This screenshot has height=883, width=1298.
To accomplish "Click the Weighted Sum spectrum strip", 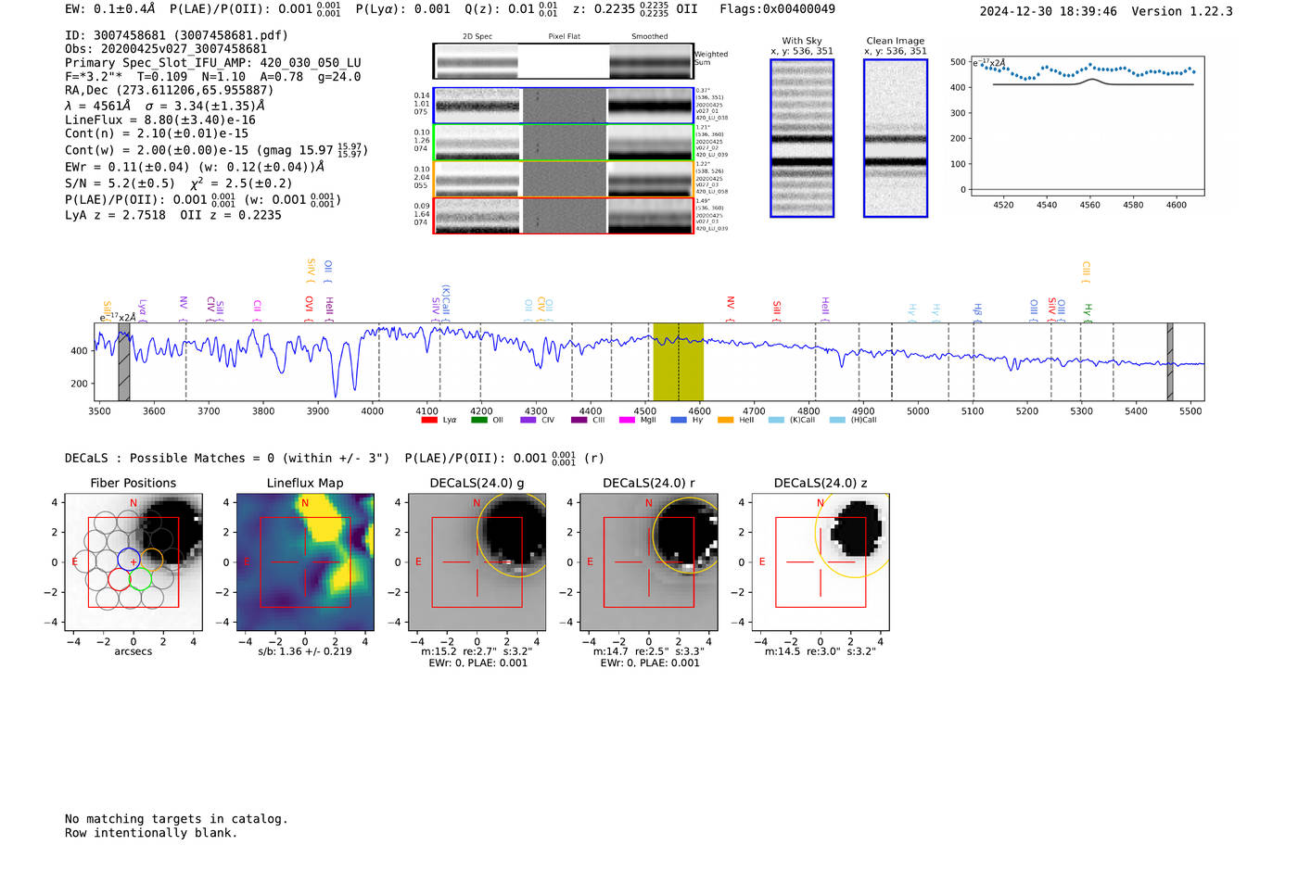I will [x=564, y=61].
